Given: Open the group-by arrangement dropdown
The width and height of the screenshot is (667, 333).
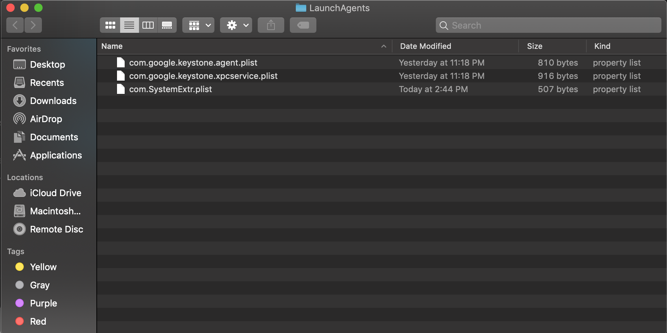Looking at the screenshot, I should click(x=198, y=25).
